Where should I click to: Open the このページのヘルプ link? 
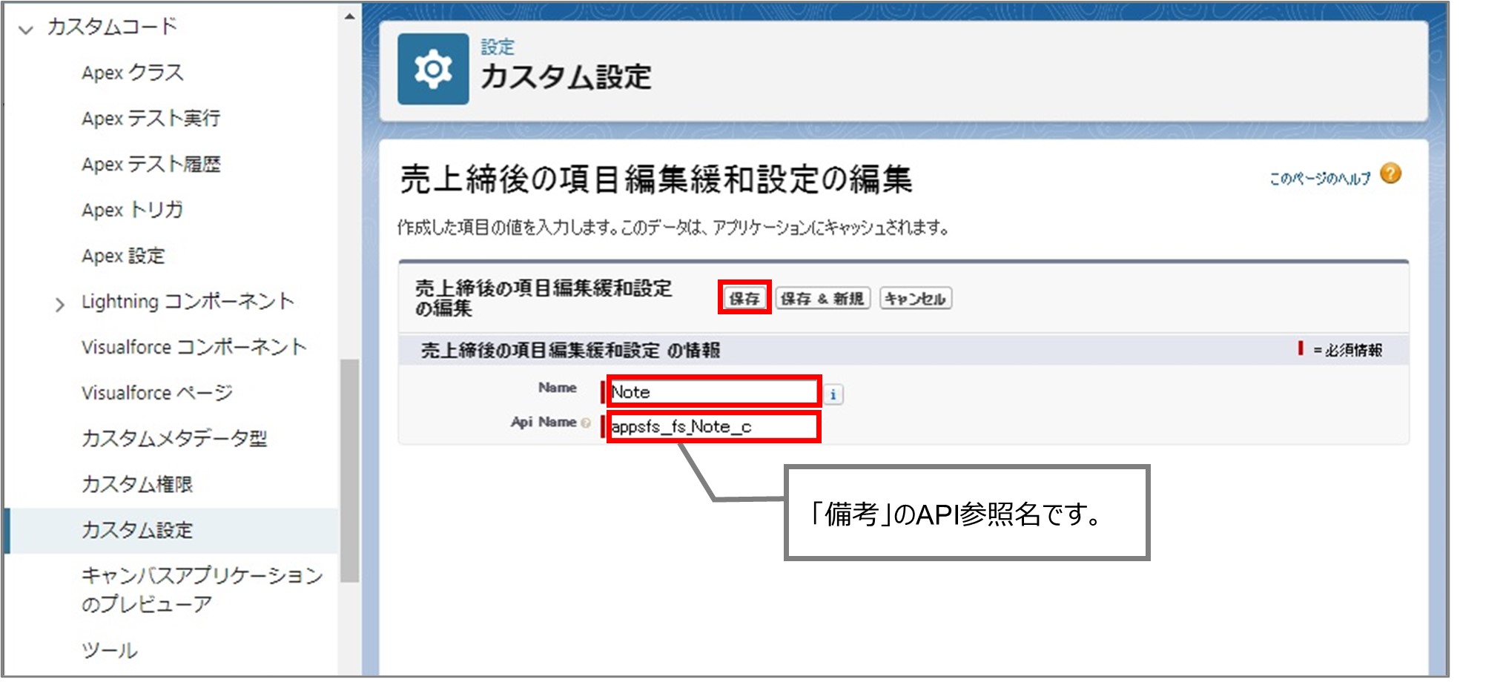click(x=1319, y=179)
